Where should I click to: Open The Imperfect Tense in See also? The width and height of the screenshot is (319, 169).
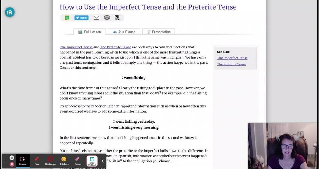click(232, 58)
